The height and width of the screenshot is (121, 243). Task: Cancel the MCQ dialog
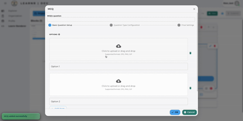pos(189,112)
